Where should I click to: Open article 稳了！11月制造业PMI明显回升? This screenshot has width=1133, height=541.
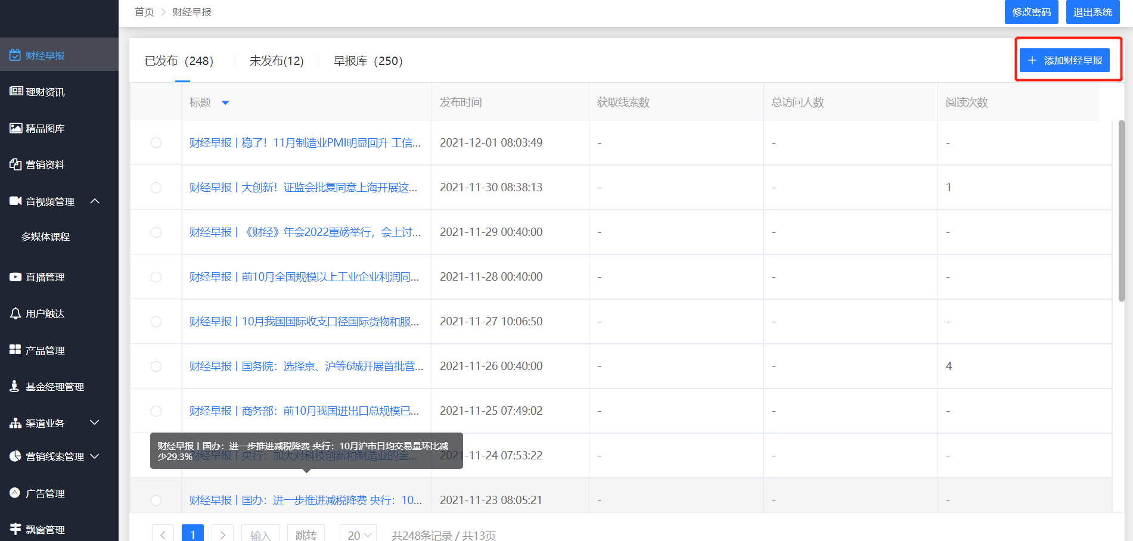(x=305, y=142)
